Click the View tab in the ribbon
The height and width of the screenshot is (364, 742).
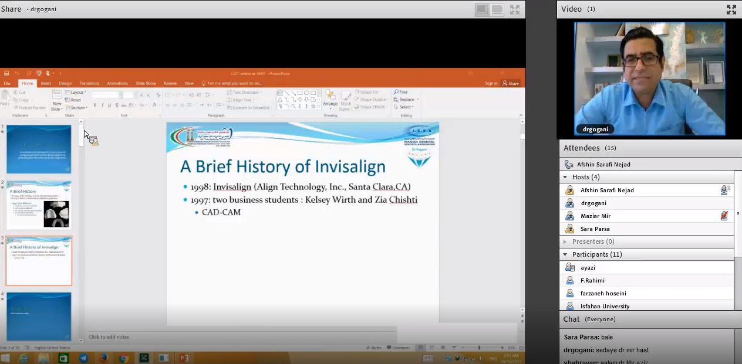[189, 83]
